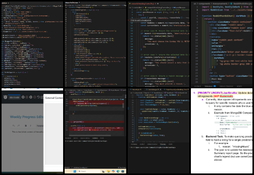254x175 pixels.
Task: Select TERMINAL tab in the RedditPostEditor window panel
Action: (209, 86)
